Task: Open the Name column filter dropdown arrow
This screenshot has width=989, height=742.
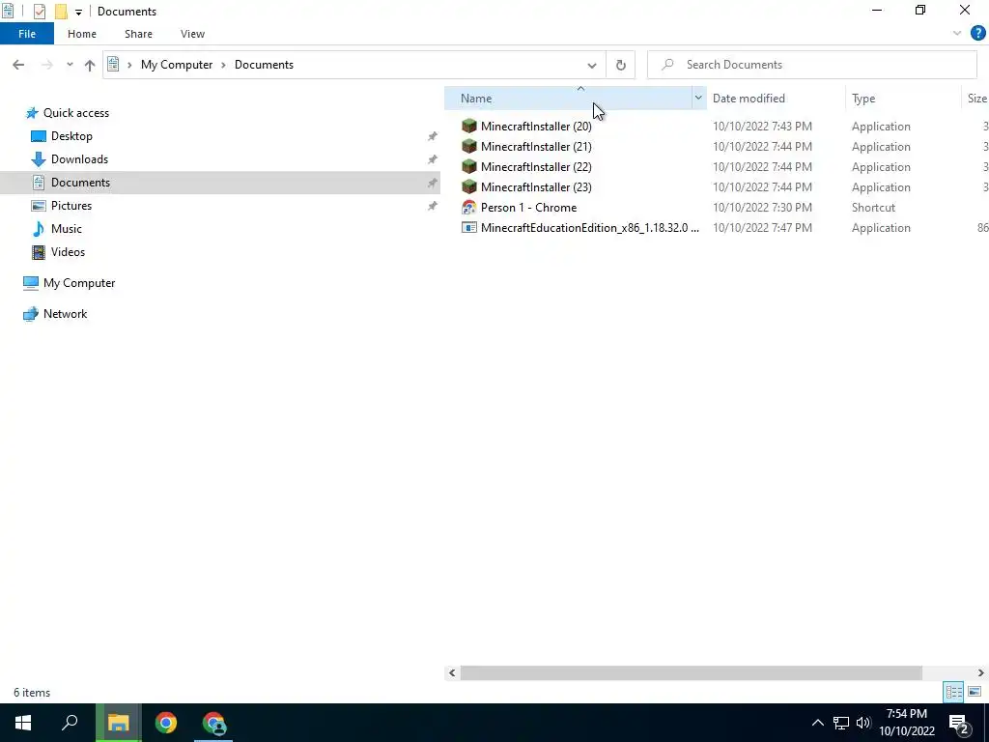Action: [698, 99]
